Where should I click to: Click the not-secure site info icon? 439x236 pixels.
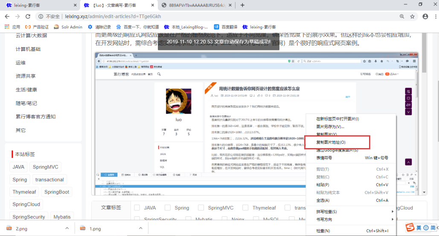coord(41,17)
